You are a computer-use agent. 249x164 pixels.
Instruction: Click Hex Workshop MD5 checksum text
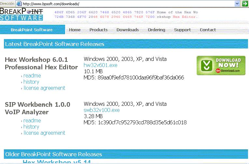click(x=134, y=77)
